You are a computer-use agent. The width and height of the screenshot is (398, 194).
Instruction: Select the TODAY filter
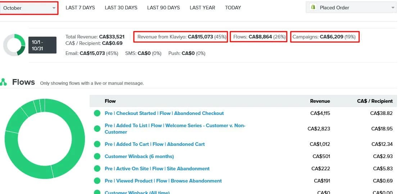click(x=233, y=8)
